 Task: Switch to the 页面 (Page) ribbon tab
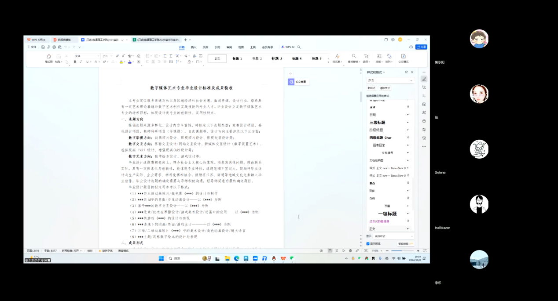pyautogui.click(x=206, y=47)
